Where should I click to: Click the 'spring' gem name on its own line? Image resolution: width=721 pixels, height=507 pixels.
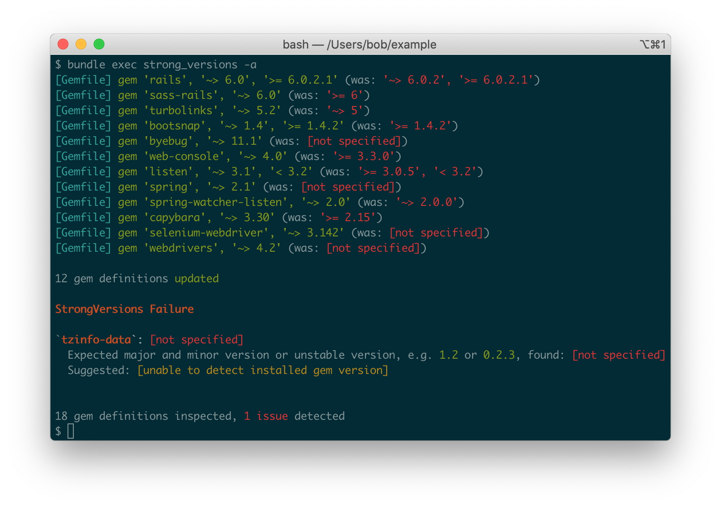(168, 187)
